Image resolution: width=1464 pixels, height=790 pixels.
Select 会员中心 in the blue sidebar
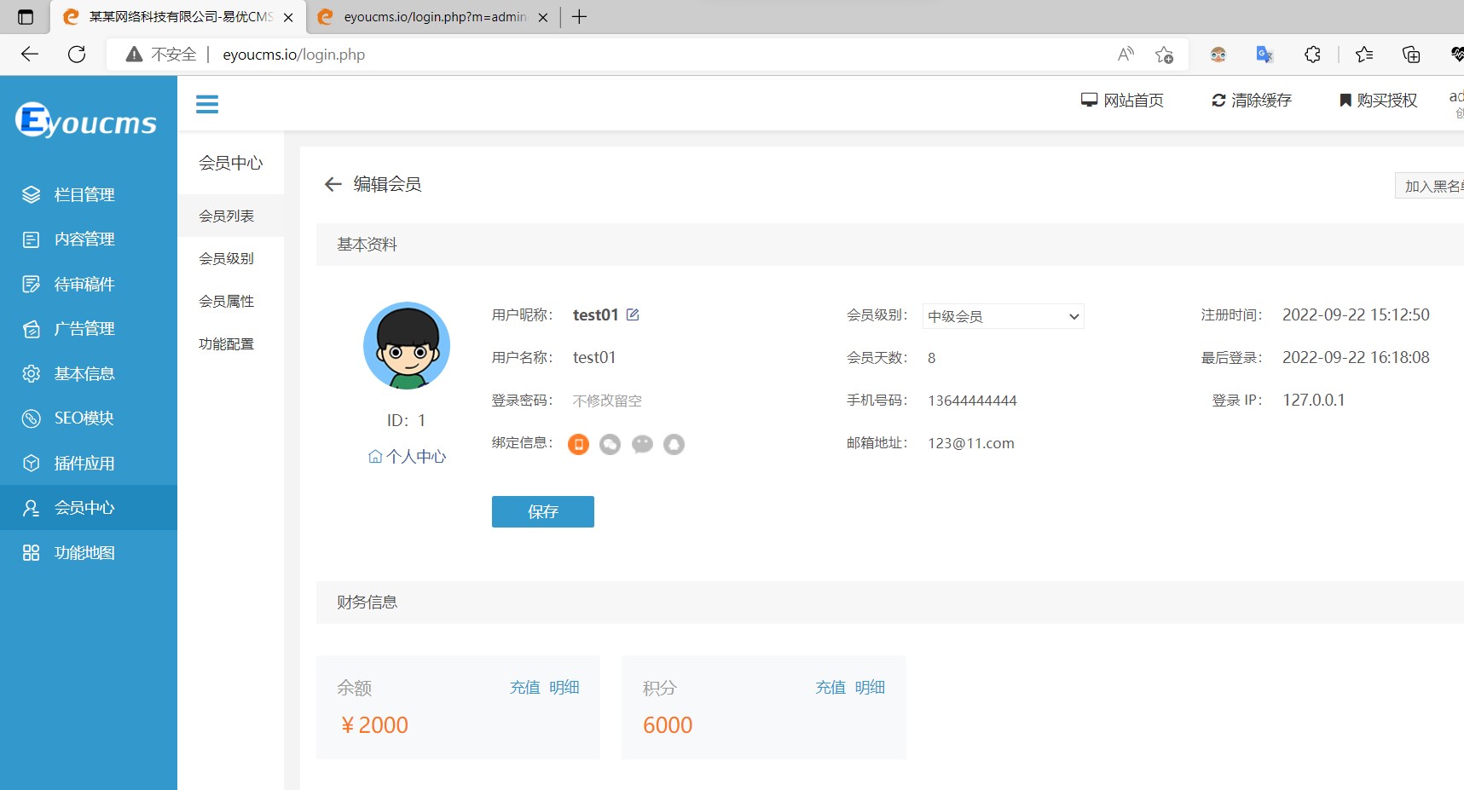pos(89,508)
